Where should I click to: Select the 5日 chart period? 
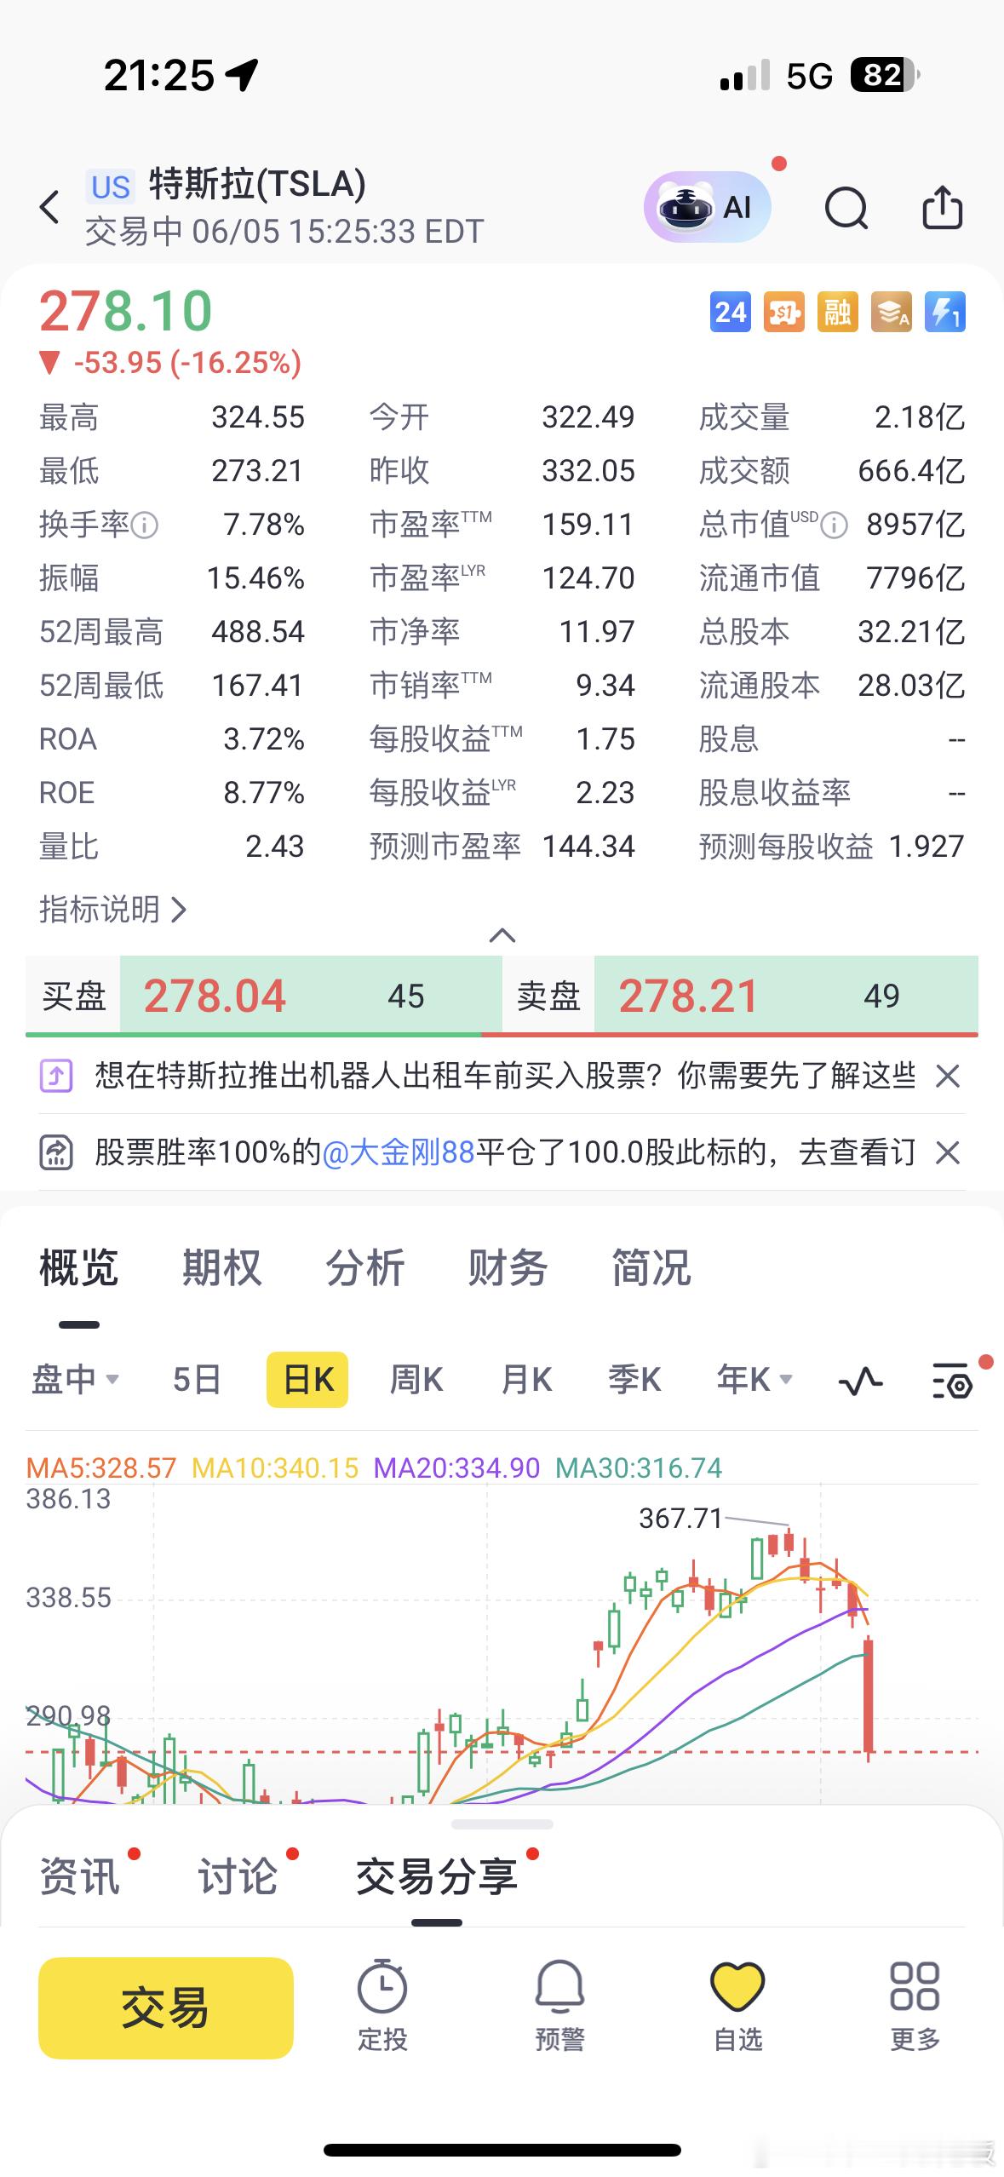[x=197, y=1380]
